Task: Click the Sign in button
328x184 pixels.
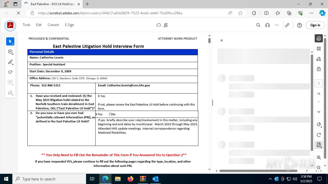Action: tap(315, 25)
